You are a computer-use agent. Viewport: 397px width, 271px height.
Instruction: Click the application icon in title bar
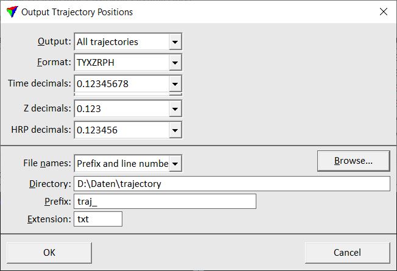click(12, 12)
